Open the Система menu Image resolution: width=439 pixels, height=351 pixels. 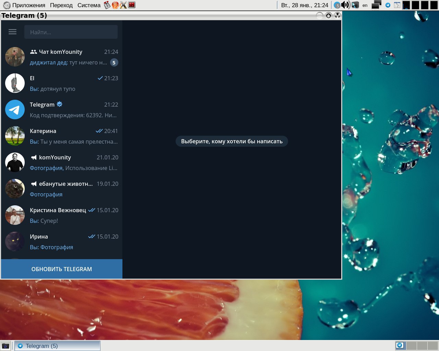point(89,5)
